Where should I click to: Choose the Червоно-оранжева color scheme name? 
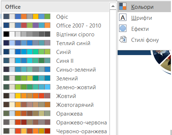[82, 131]
